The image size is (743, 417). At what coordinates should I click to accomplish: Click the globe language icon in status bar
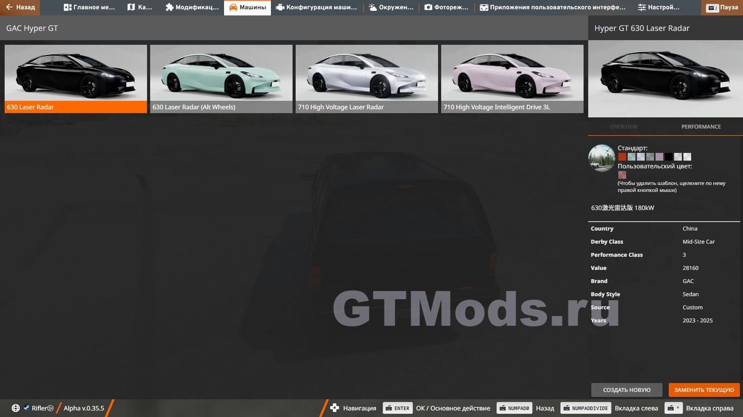pos(16,408)
